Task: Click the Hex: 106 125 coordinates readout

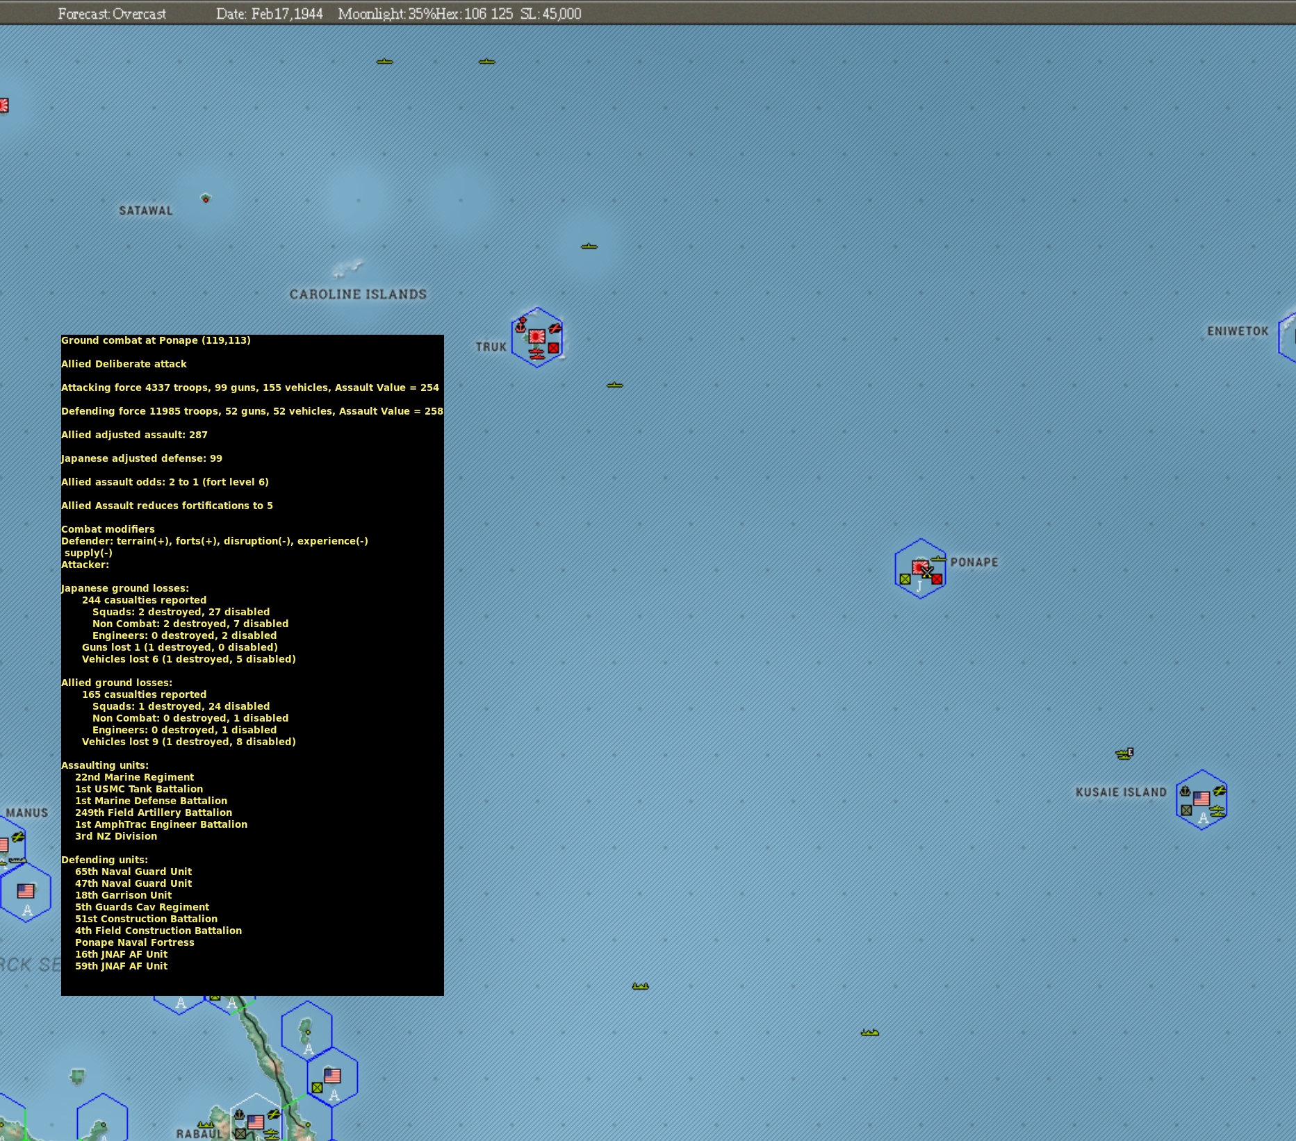Action: click(x=473, y=14)
